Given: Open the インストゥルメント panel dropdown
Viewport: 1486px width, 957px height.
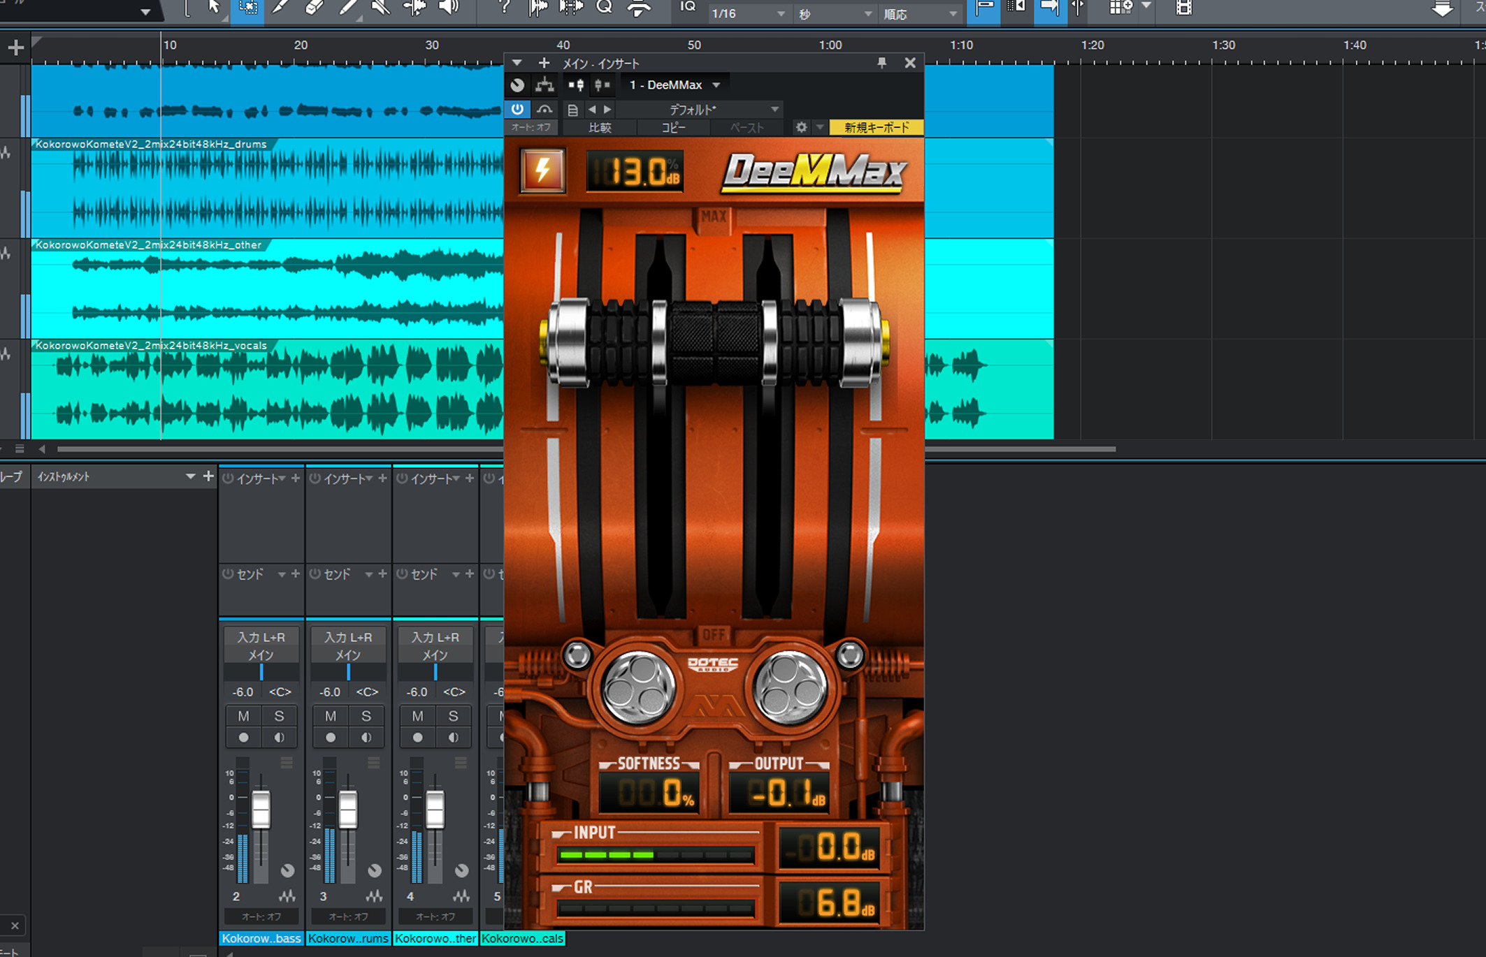Looking at the screenshot, I should tap(189, 476).
